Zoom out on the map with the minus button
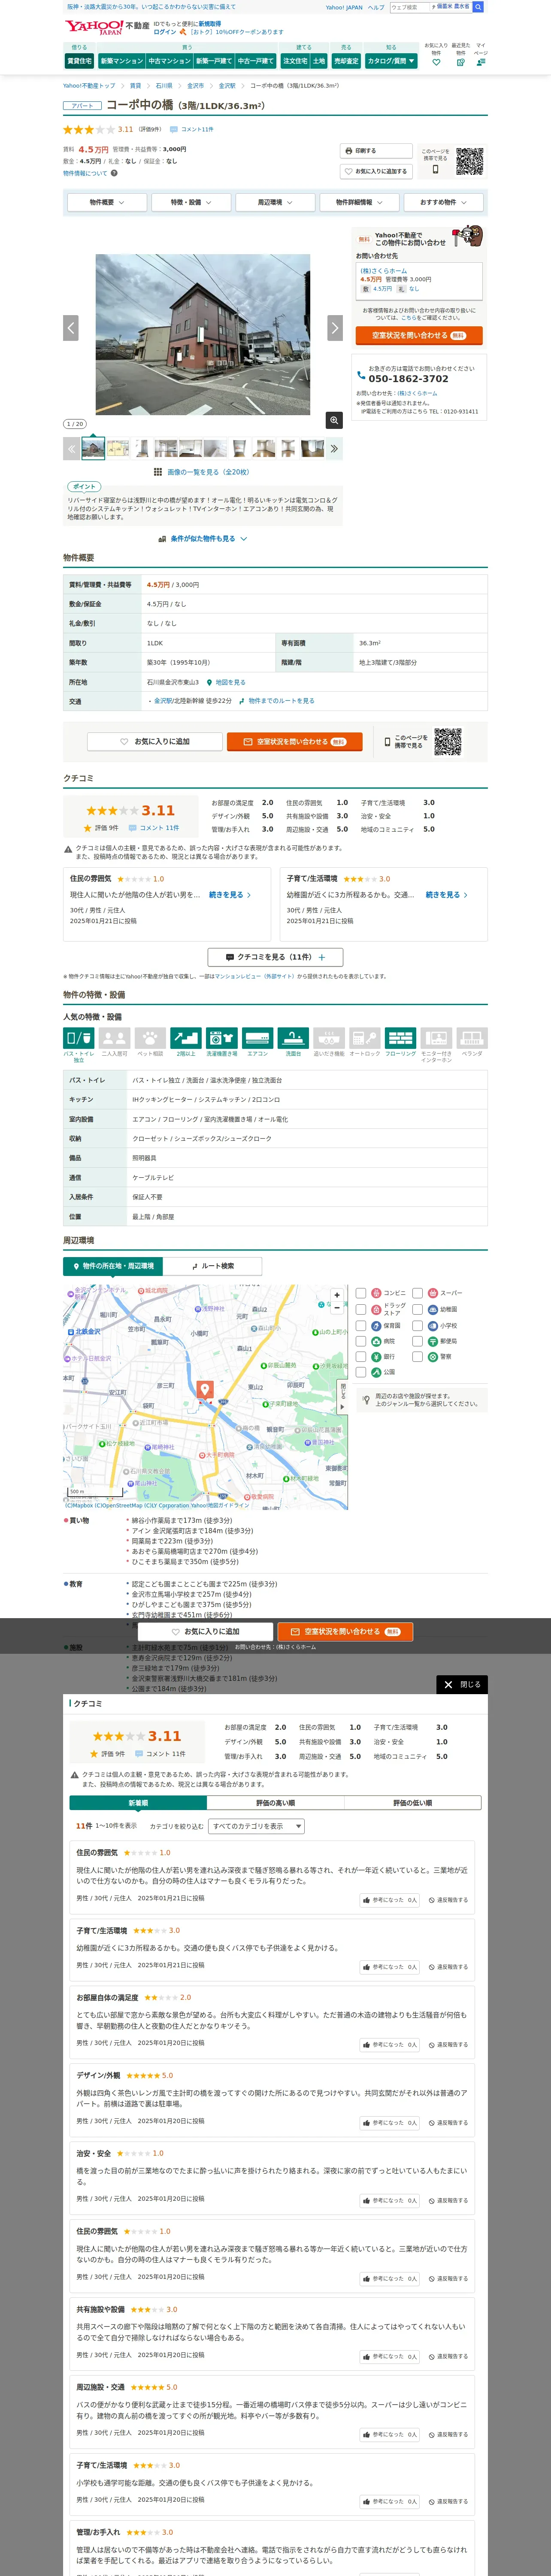The width and height of the screenshot is (551, 2576). [x=337, y=1308]
